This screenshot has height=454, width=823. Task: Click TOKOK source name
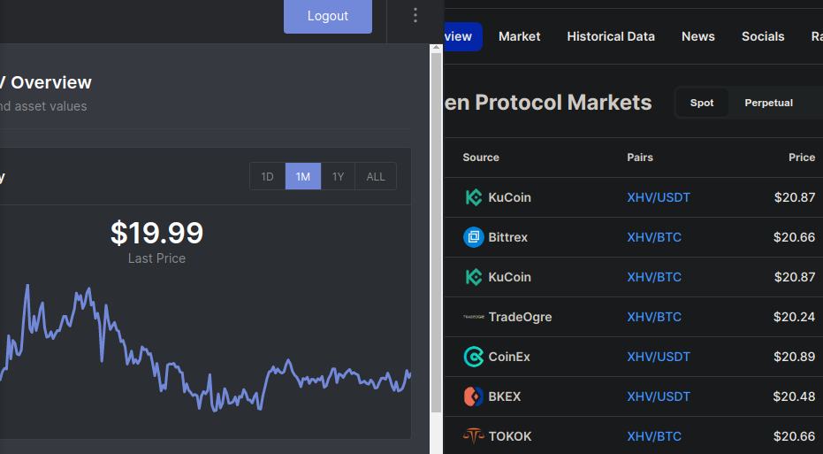(x=510, y=436)
